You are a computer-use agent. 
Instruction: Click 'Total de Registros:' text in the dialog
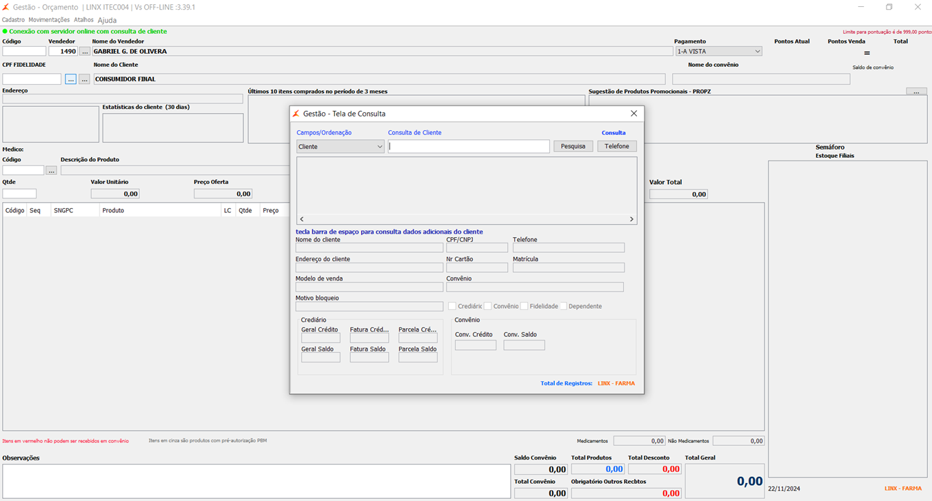(x=567, y=383)
